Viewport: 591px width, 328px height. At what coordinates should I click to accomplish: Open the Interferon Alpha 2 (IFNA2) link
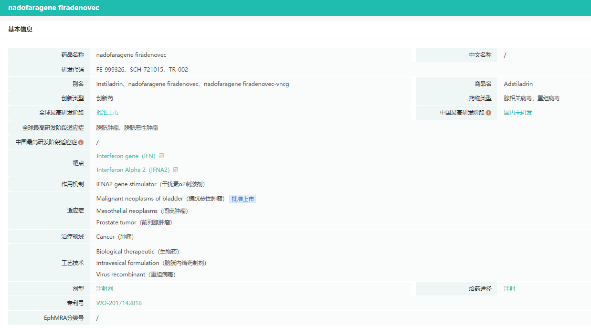click(133, 170)
